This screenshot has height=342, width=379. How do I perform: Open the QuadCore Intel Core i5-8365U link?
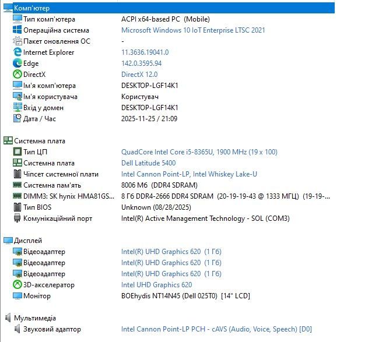[199, 152]
